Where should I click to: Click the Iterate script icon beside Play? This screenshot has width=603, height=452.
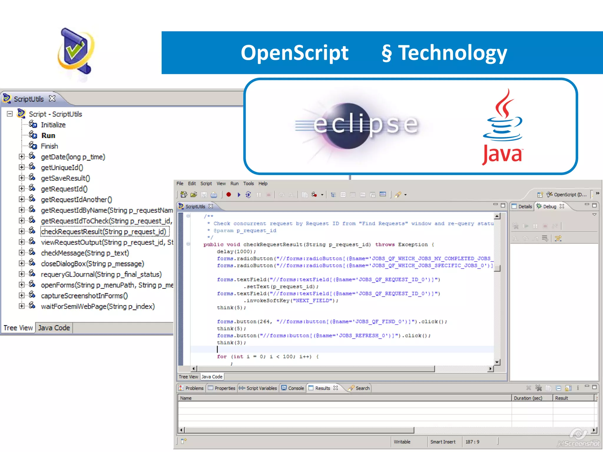coord(248,195)
